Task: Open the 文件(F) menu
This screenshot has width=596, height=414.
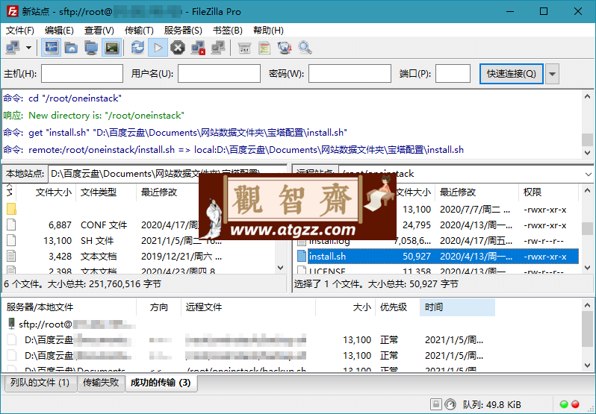Action: tap(19, 31)
